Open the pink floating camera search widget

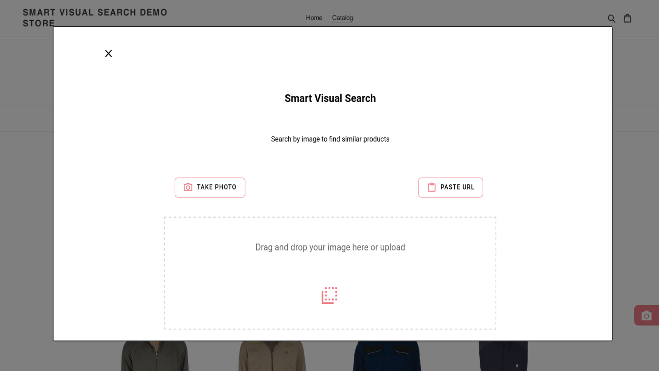pyautogui.click(x=646, y=315)
